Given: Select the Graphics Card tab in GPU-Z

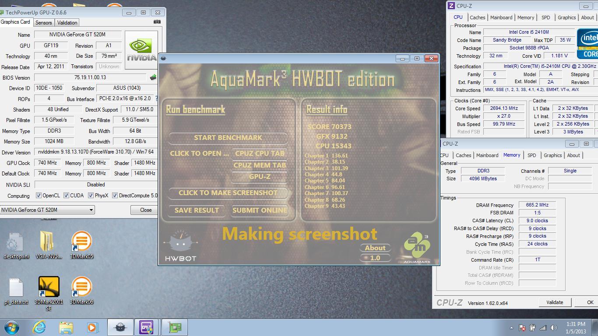Looking at the screenshot, I should [x=16, y=22].
